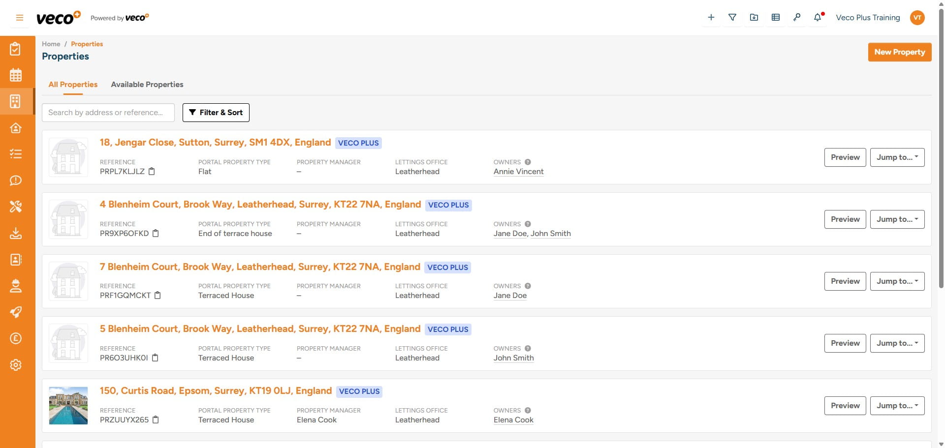This screenshot has width=945, height=448.
Task: Open the Contacts card icon in sidebar
Action: pos(16,260)
